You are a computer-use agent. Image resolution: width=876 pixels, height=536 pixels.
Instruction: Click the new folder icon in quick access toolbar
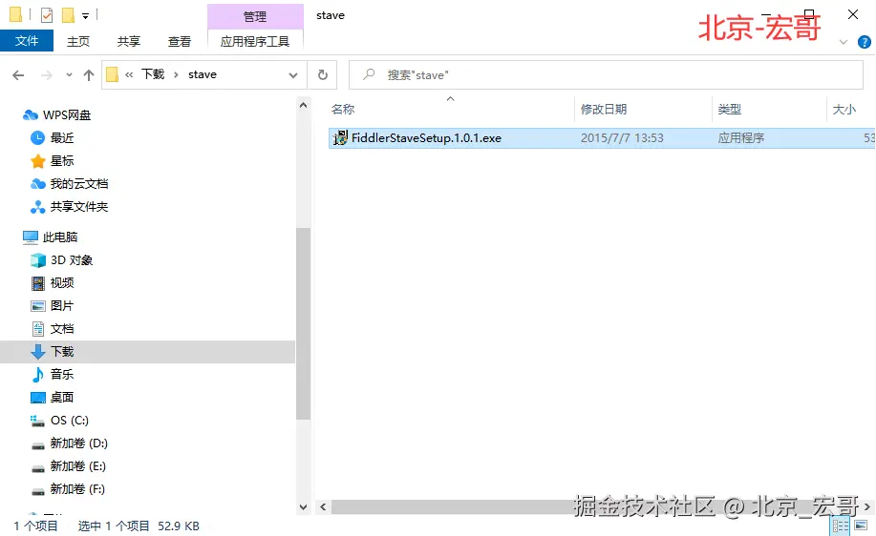[68, 15]
